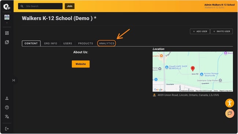Switch to the Products tab
Viewport: 238px width, 134px height.
(x=85, y=43)
